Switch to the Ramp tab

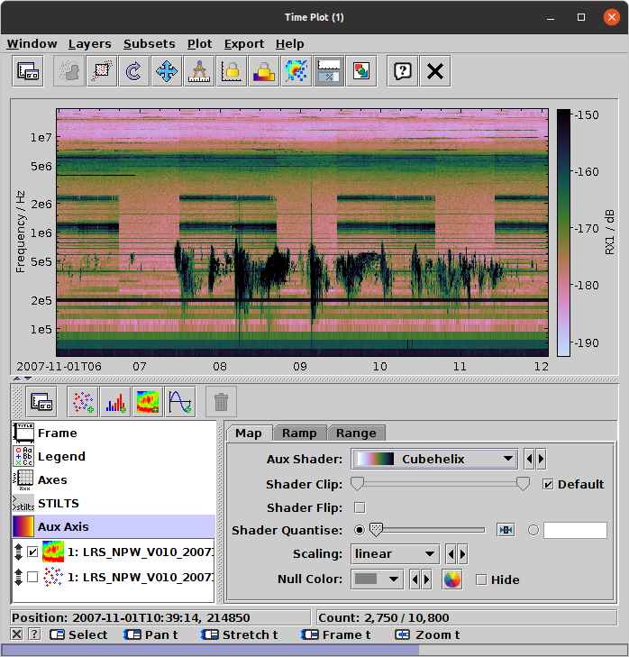pos(298,433)
